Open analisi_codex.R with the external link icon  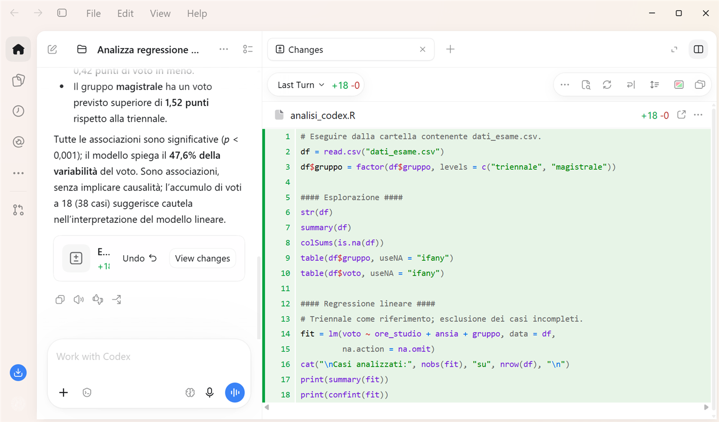coord(682,115)
